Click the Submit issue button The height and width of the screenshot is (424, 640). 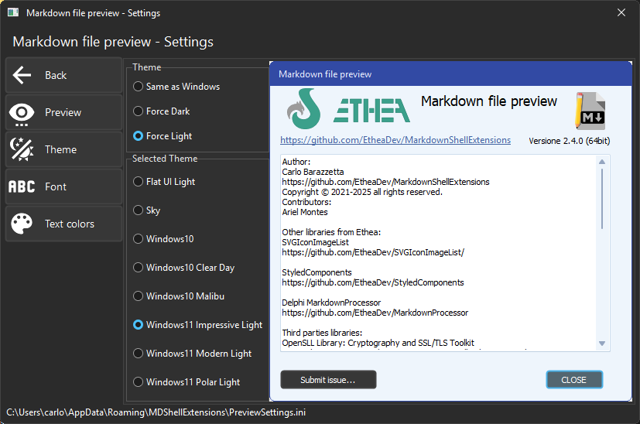(x=328, y=380)
